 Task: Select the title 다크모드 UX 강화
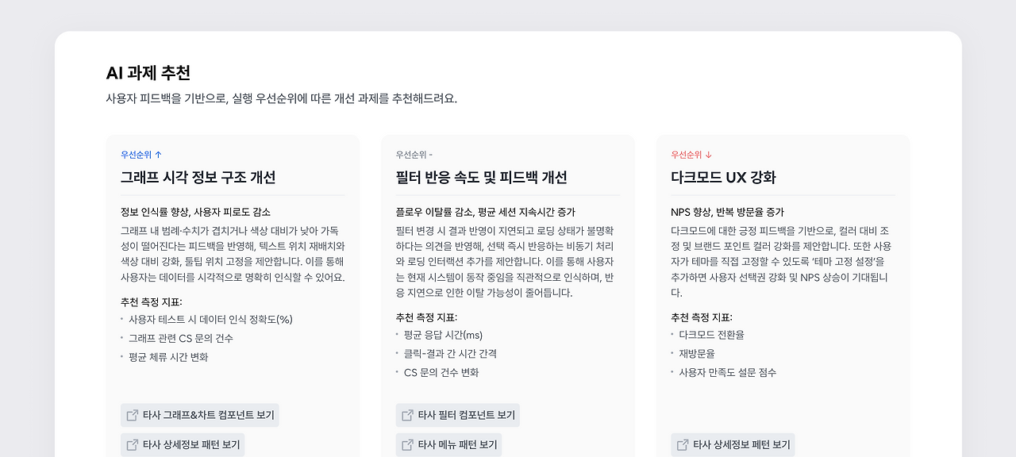[722, 177]
